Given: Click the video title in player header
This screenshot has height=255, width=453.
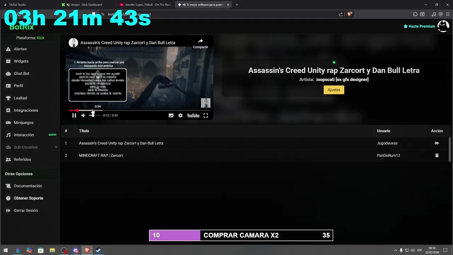Looking at the screenshot, I should [128, 43].
